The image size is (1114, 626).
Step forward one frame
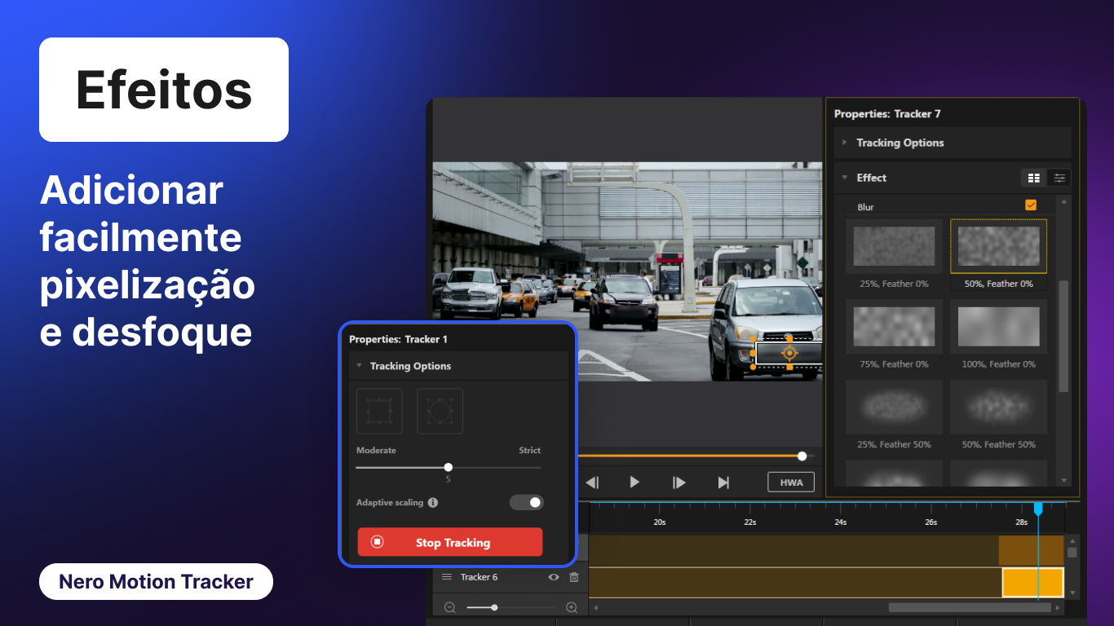coord(679,483)
